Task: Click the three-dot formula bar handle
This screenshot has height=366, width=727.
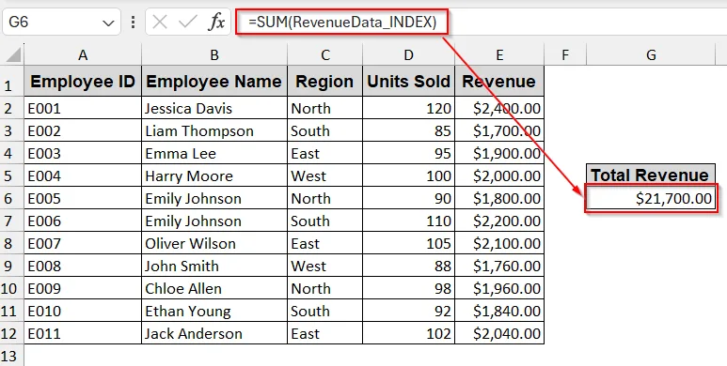Action: [133, 22]
